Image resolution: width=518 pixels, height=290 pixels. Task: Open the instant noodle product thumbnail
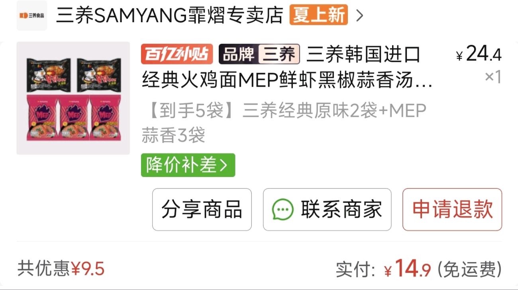pos(73,98)
